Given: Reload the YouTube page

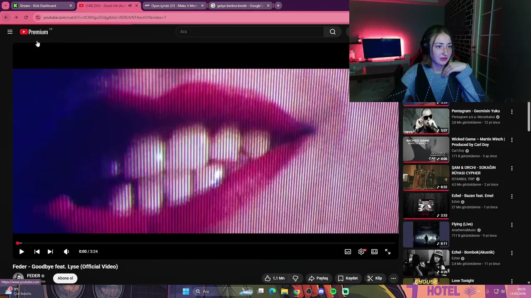Looking at the screenshot, I should [26, 17].
